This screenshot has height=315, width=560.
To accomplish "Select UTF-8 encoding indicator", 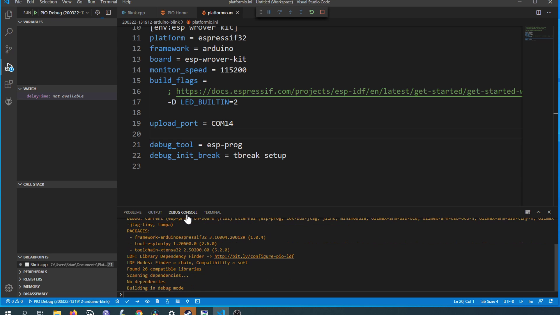I will (508, 301).
